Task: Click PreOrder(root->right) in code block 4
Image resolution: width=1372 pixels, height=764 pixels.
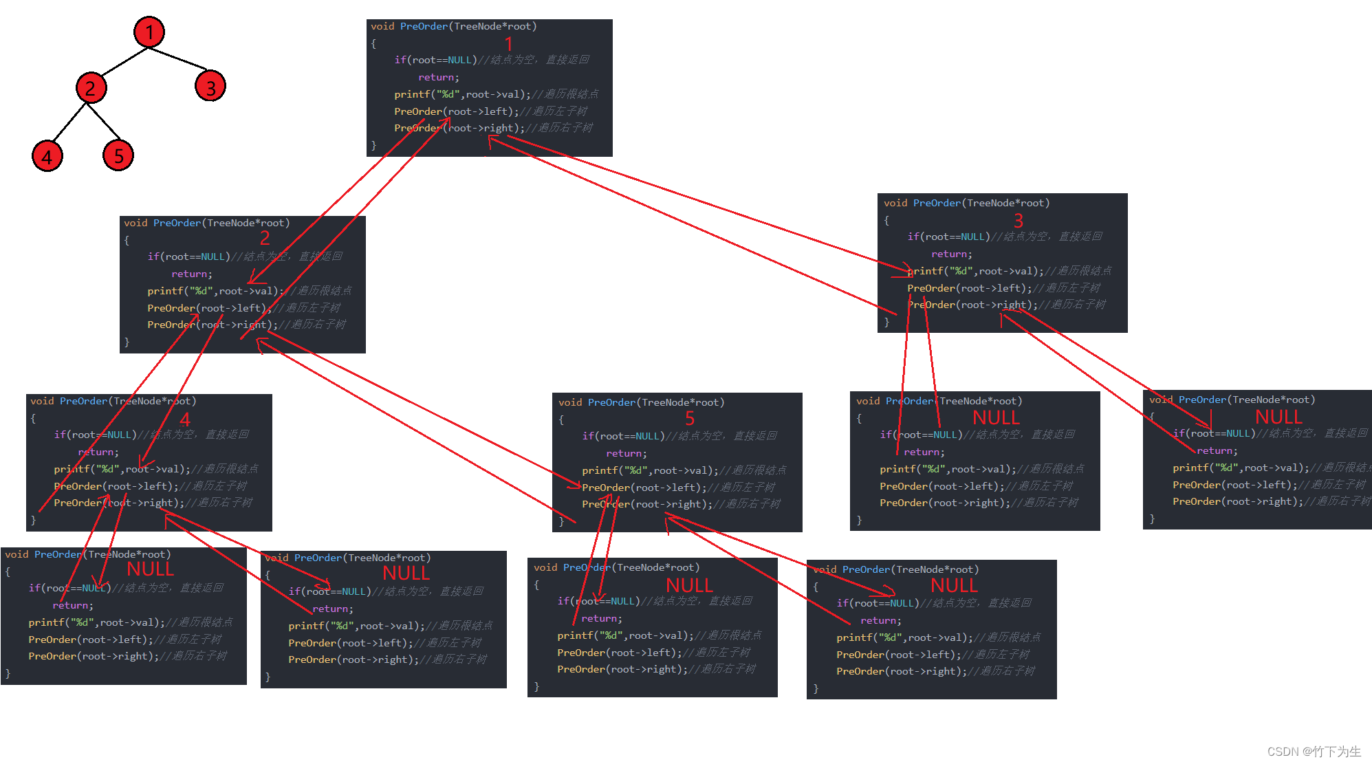Action: click(153, 503)
